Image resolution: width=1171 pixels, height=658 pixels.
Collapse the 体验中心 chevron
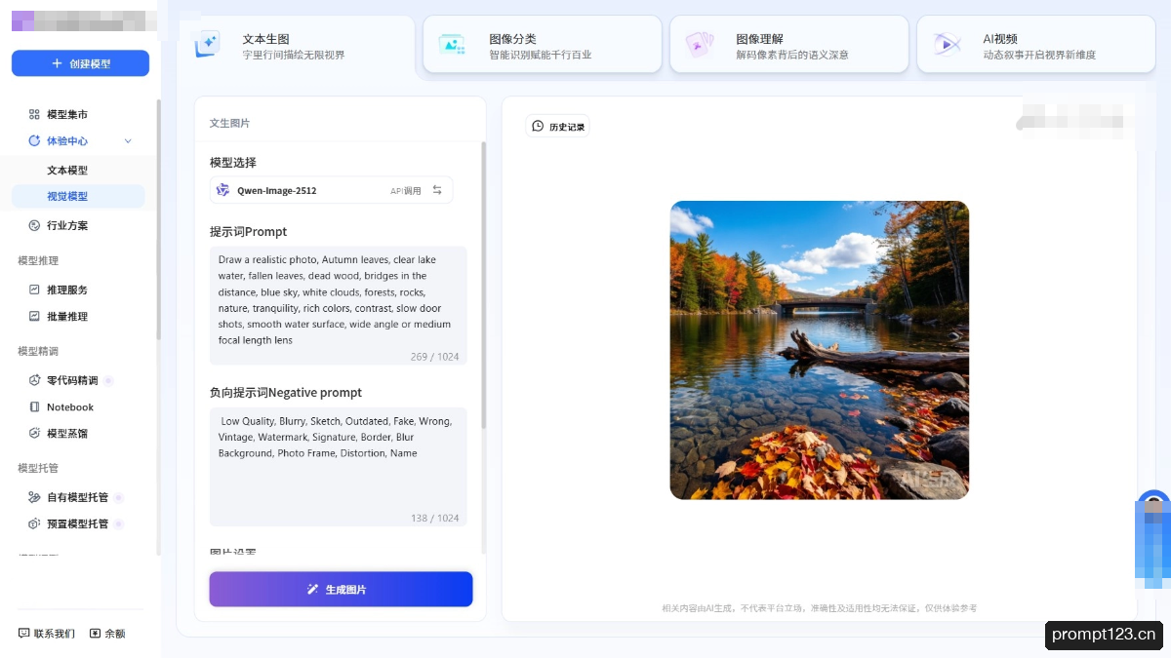tap(128, 141)
